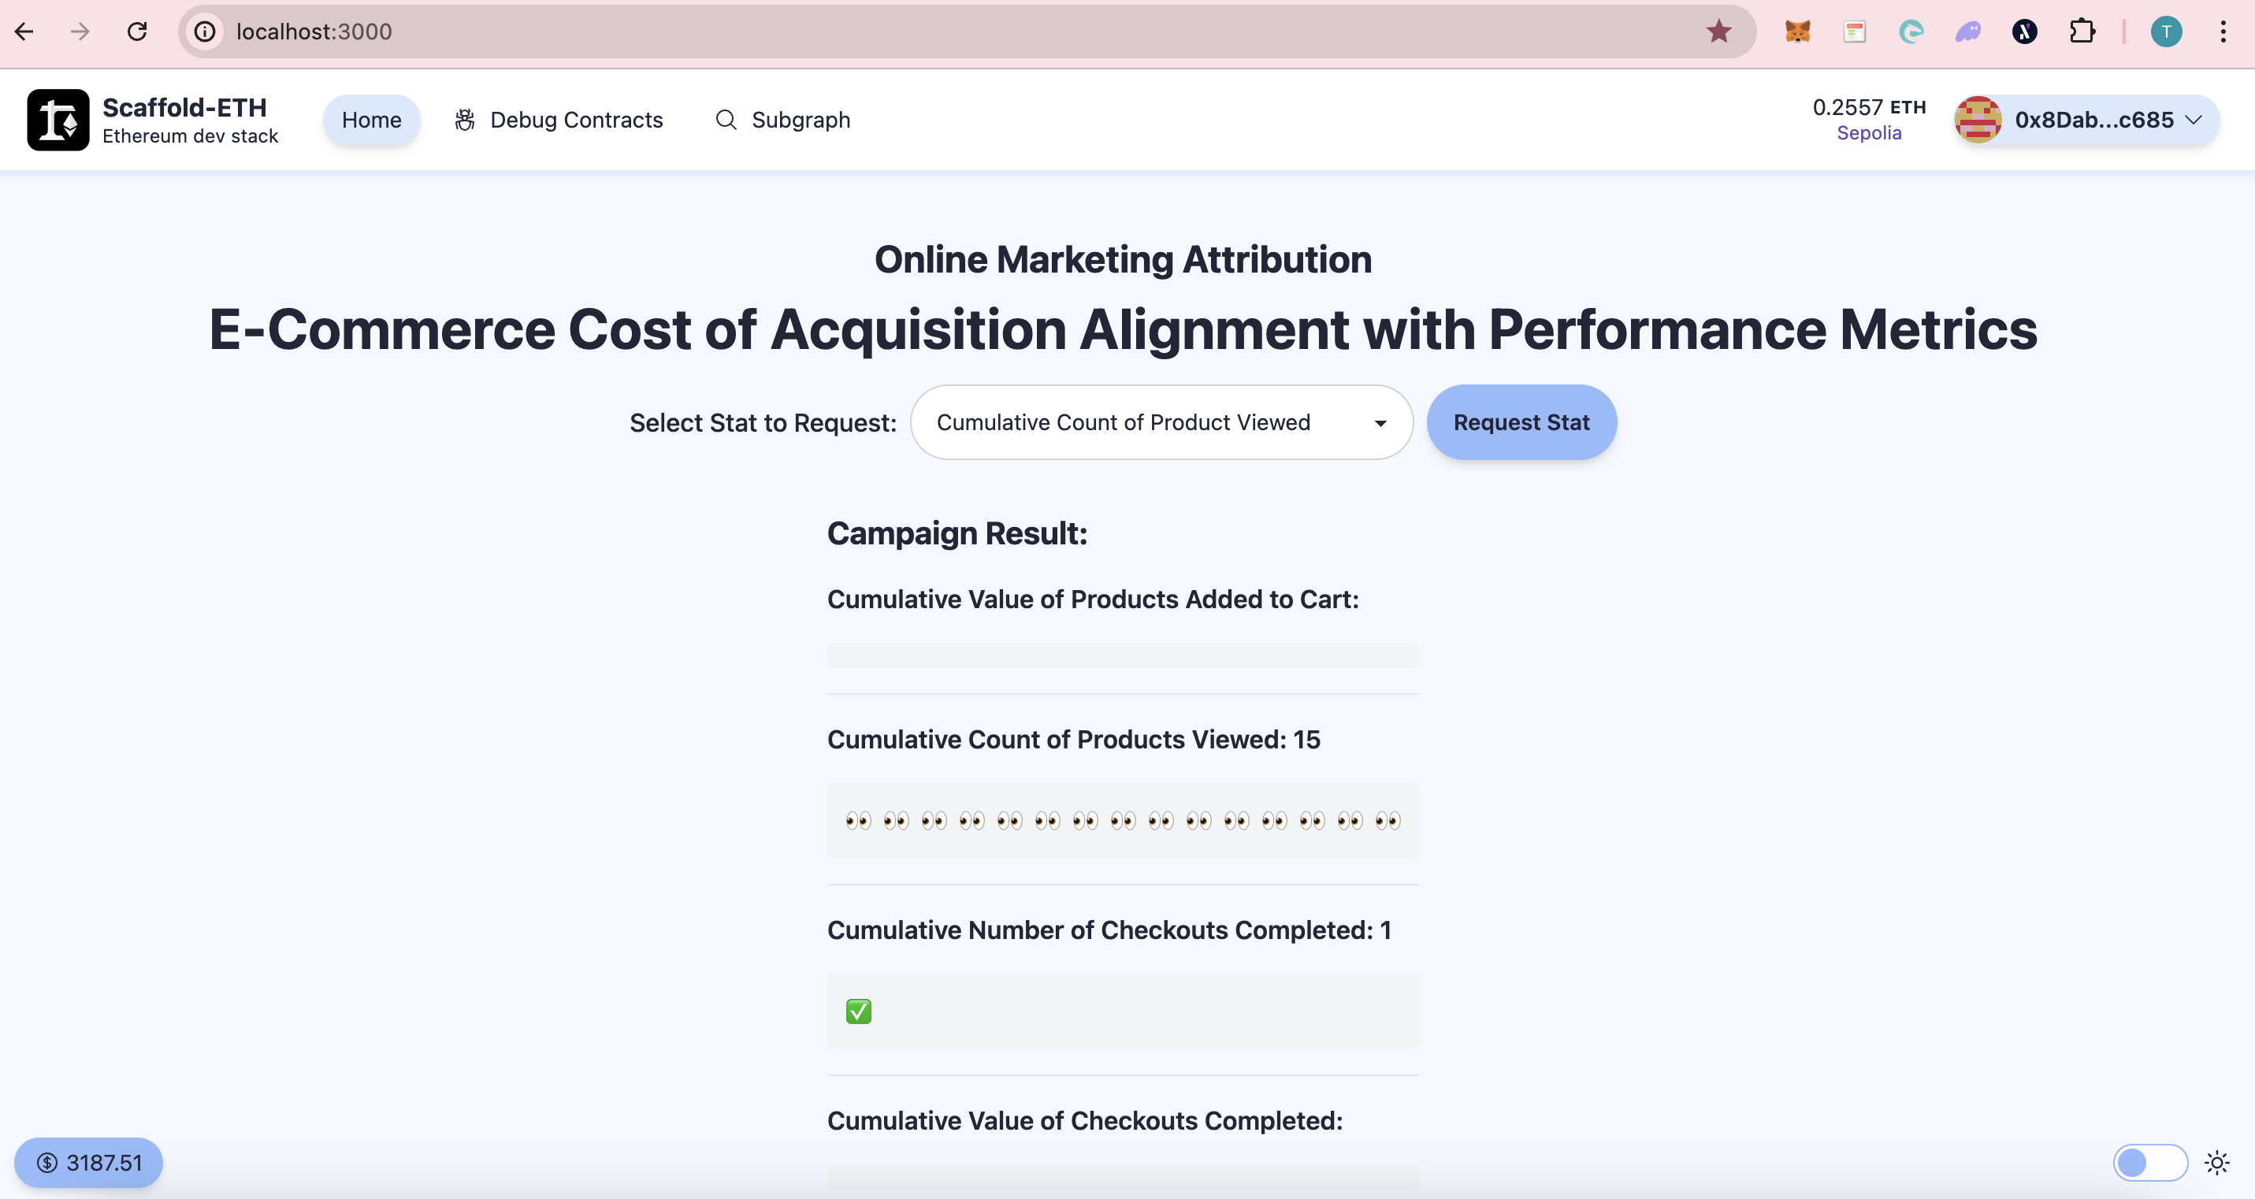
Task: Click the Scaffold-ETH title text
Action: (x=184, y=107)
